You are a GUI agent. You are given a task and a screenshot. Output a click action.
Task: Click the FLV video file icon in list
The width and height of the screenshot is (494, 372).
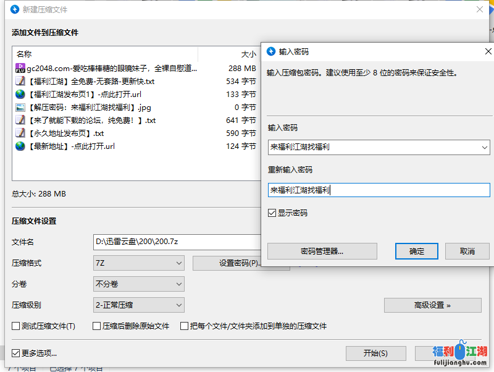point(20,68)
